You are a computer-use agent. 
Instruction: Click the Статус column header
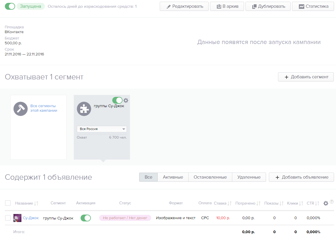125,203
